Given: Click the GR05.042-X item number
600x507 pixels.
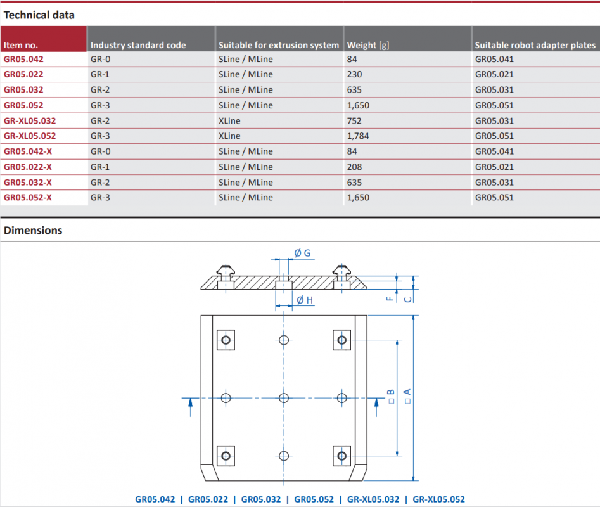Looking at the screenshot, I should 28,151.
